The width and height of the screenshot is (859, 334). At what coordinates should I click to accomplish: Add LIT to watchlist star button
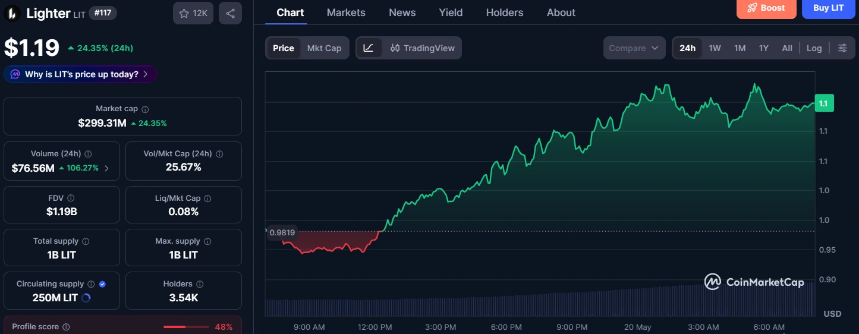[193, 13]
